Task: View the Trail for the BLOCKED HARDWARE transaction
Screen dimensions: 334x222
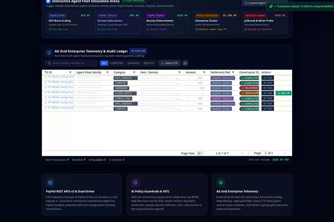Action: click(x=268, y=88)
